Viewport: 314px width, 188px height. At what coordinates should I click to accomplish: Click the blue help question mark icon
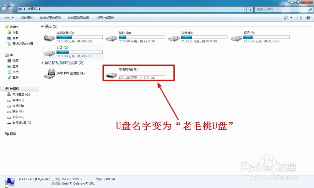pyautogui.click(x=308, y=18)
